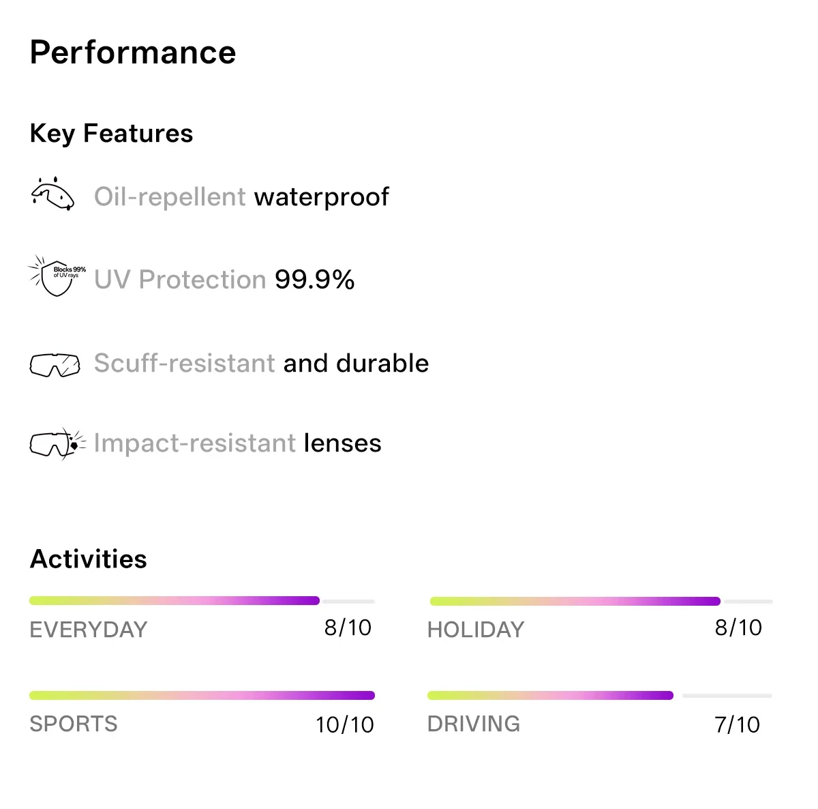Click the DRIVING label
818x809 pixels.
(x=474, y=724)
